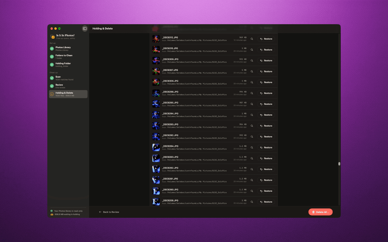Reveal _DSC8263.JPG with its magnifier icon
This screenshot has height=242, width=388.
(x=252, y=159)
